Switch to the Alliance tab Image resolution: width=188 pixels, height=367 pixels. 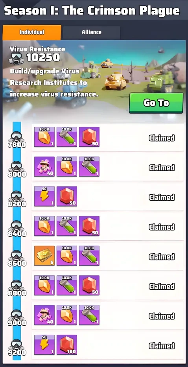pos(92,32)
